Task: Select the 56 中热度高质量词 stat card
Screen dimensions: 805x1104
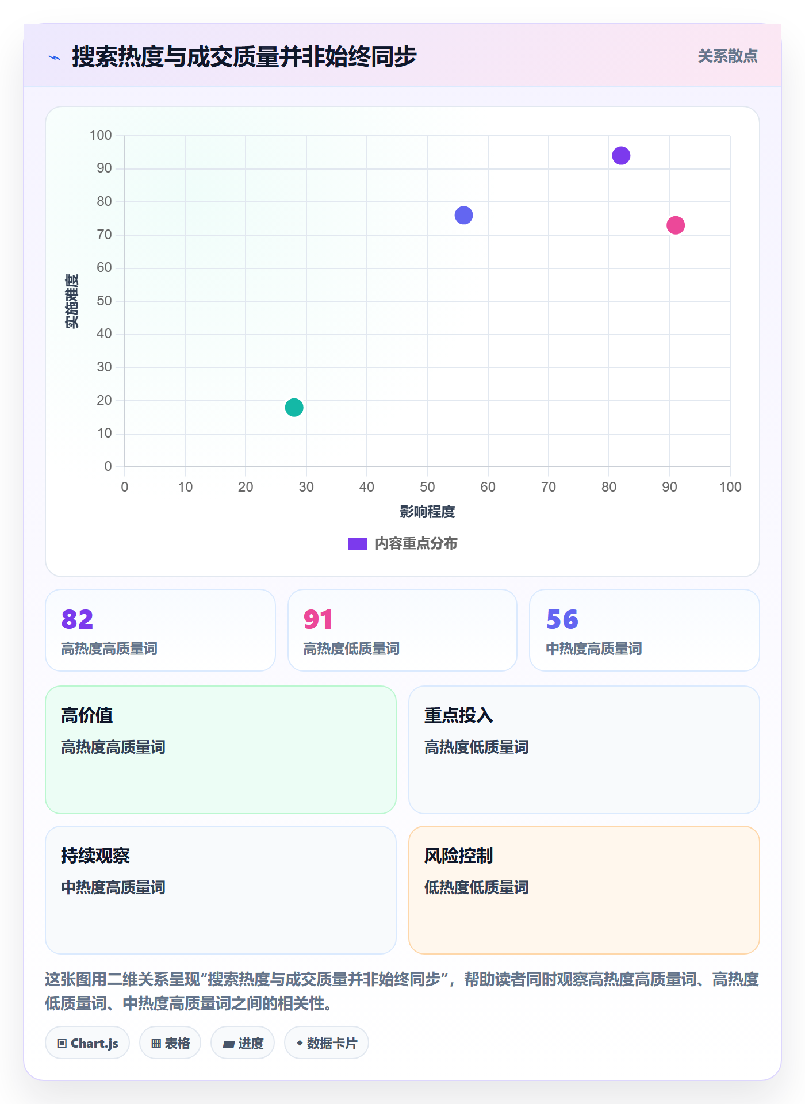Action: pos(645,630)
